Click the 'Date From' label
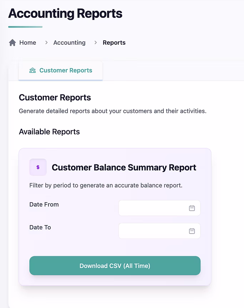 click(44, 204)
